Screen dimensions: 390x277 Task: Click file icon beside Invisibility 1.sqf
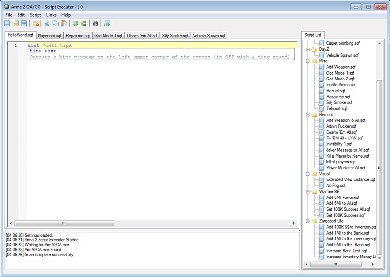[x=322, y=144]
